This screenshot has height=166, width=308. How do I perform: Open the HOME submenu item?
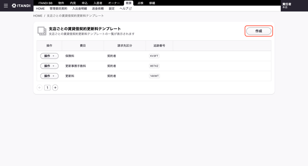pos(40,9)
